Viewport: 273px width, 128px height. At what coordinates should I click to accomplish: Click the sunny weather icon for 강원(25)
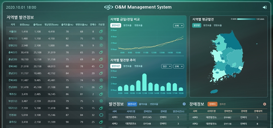[x=101, y=45]
